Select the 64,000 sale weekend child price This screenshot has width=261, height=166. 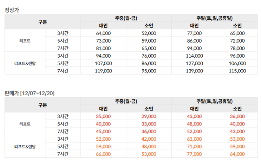click(239, 154)
